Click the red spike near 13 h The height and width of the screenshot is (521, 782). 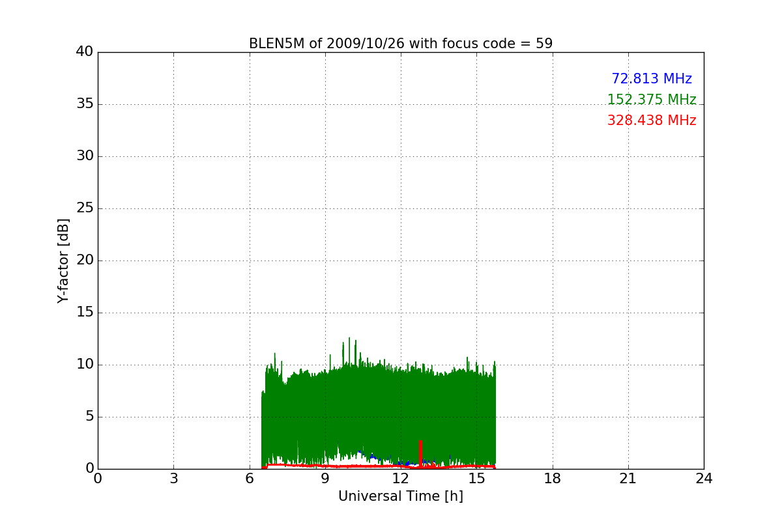click(x=420, y=453)
